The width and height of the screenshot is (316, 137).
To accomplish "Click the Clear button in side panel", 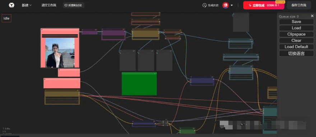I will click(x=296, y=40).
